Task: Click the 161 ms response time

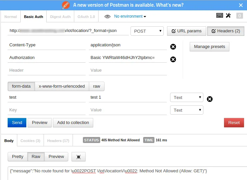Action: click(x=161, y=140)
